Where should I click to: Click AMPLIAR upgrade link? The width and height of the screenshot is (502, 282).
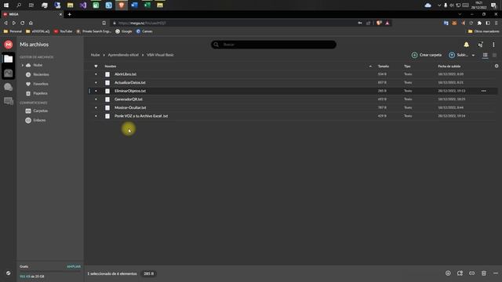(x=74, y=266)
